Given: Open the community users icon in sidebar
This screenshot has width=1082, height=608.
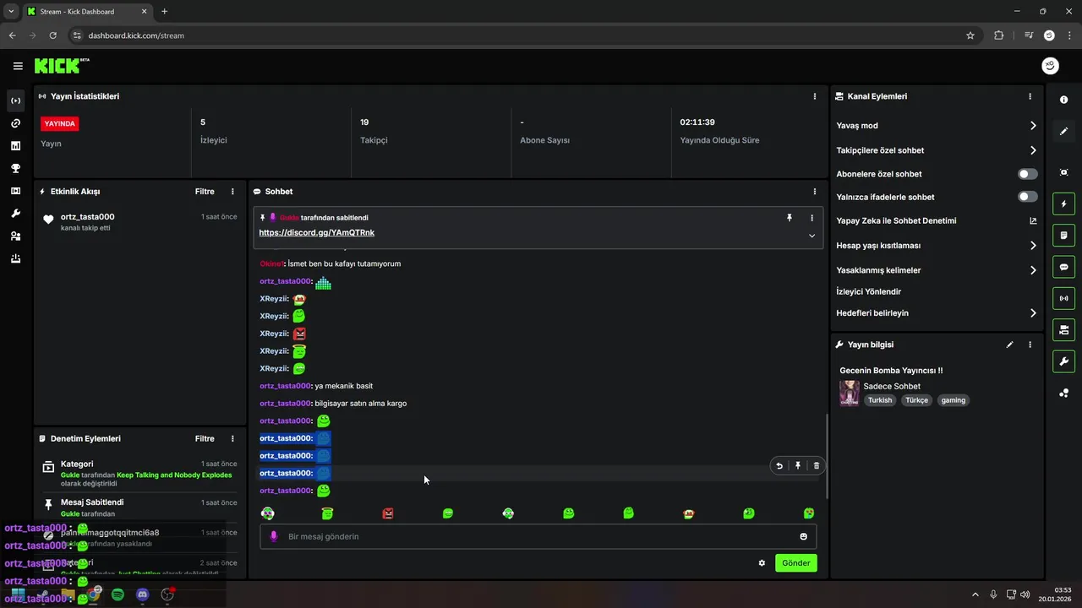Looking at the screenshot, I should (15, 236).
